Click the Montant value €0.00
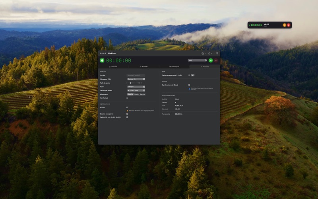The height and width of the screenshot is (199, 318). 177,109
